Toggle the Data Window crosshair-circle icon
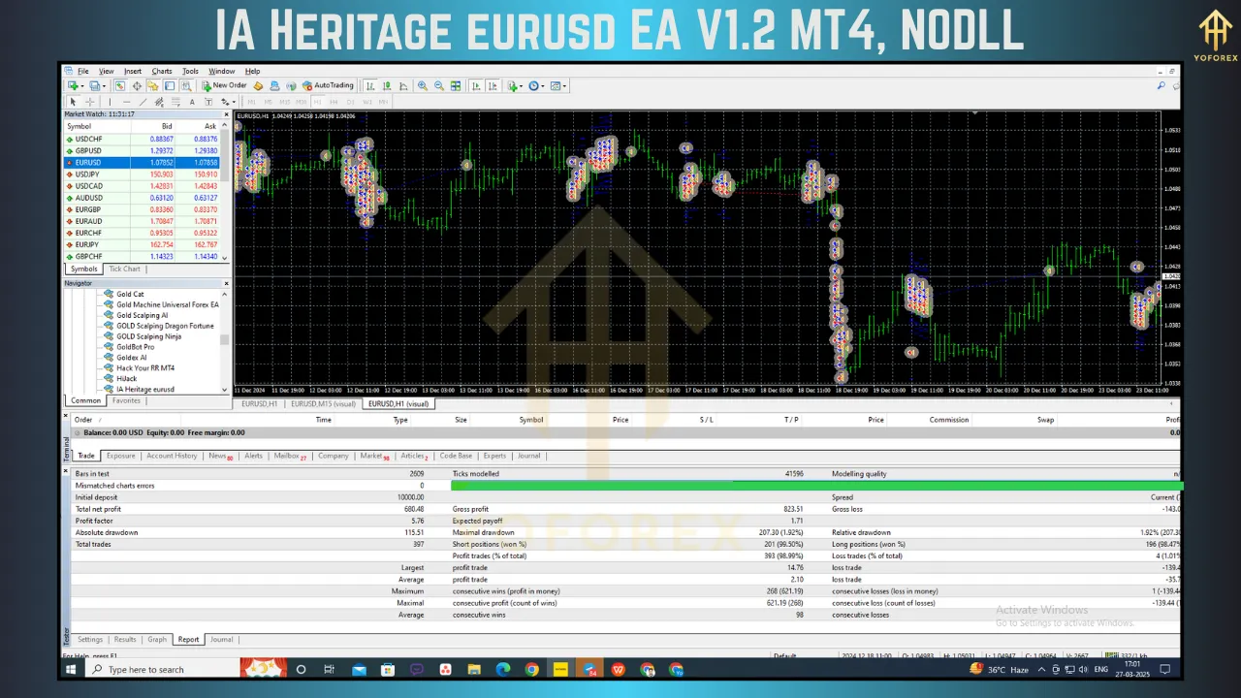Screen dimensions: 1241x698 (137, 85)
